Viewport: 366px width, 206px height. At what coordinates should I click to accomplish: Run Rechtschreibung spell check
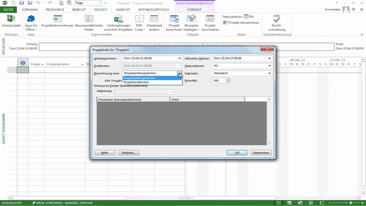click(x=277, y=23)
